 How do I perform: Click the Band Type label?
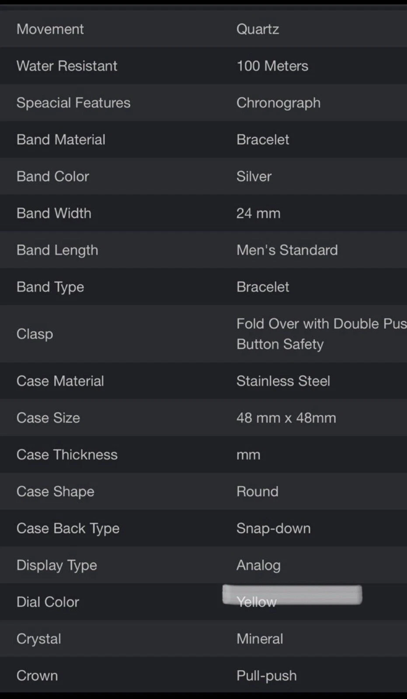[x=50, y=287]
